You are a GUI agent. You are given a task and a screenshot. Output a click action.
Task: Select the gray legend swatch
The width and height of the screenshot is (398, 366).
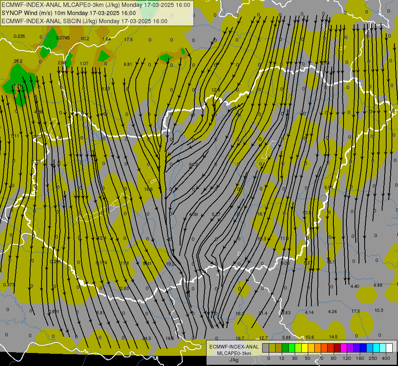click(x=265, y=348)
